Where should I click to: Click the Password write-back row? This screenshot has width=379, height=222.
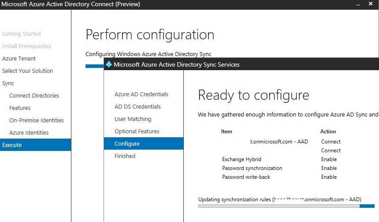click(x=246, y=177)
